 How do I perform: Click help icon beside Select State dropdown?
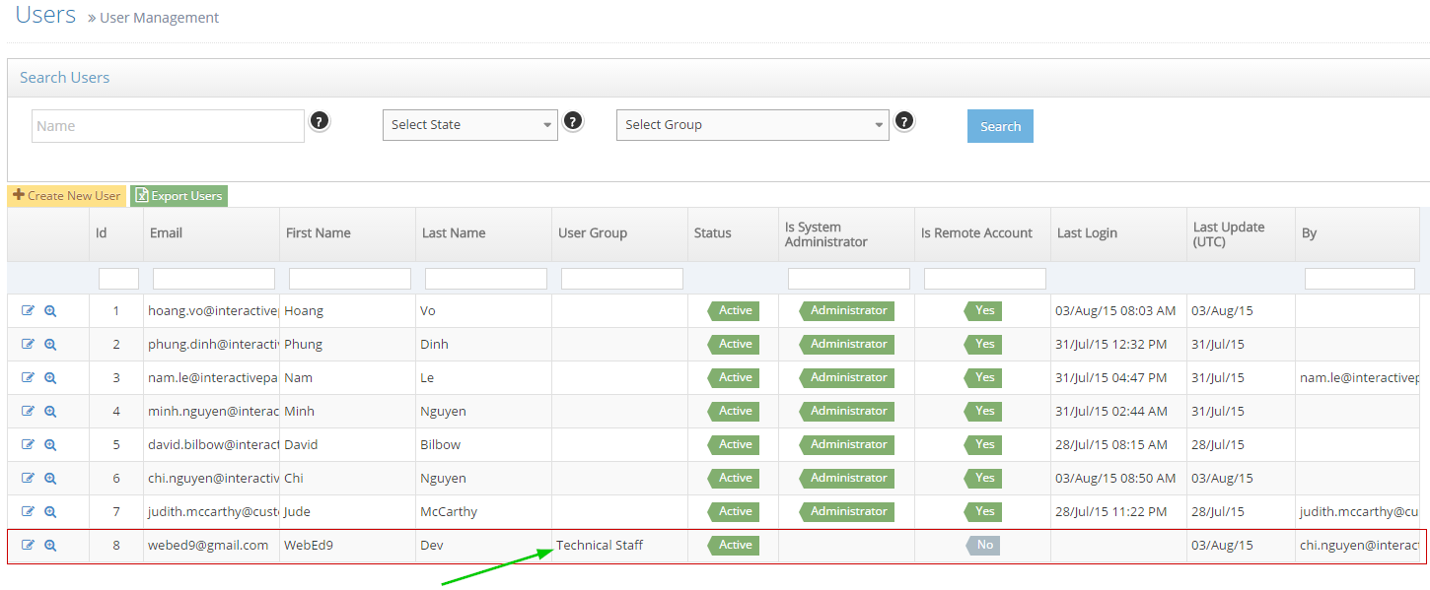[573, 121]
